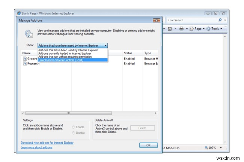Click the Name column header
The height and width of the screenshot is (162, 244).
26,53
